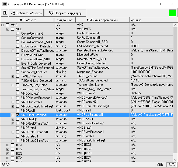Screen dimensions: 178x168
Task: Collapse the VMD root tree node
Action: click(3, 25)
